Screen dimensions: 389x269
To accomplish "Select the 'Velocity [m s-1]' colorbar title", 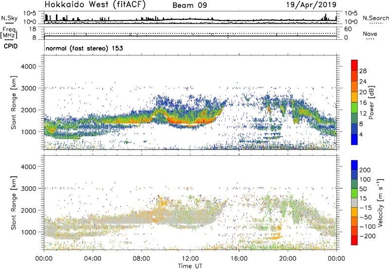I will tap(380, 202).
